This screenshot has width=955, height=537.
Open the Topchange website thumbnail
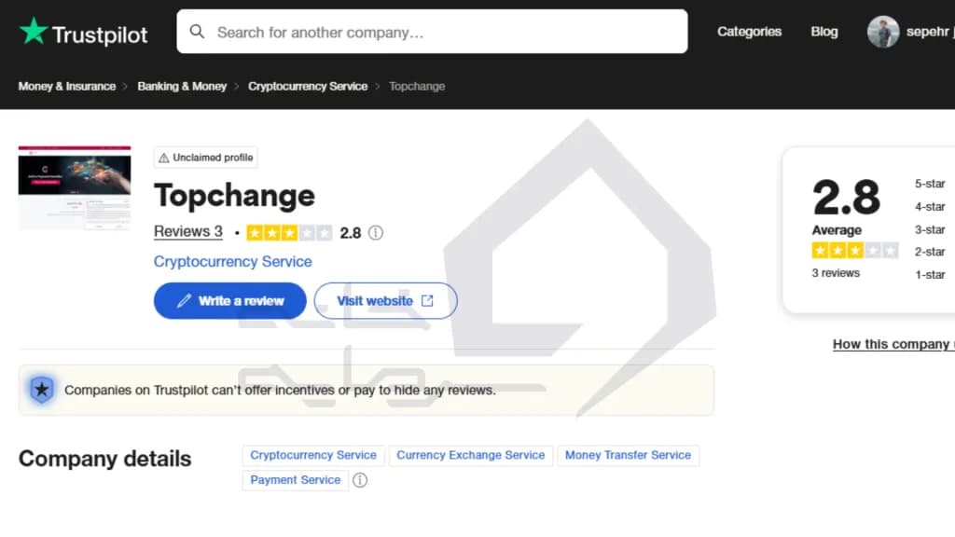tap(75, 188)
